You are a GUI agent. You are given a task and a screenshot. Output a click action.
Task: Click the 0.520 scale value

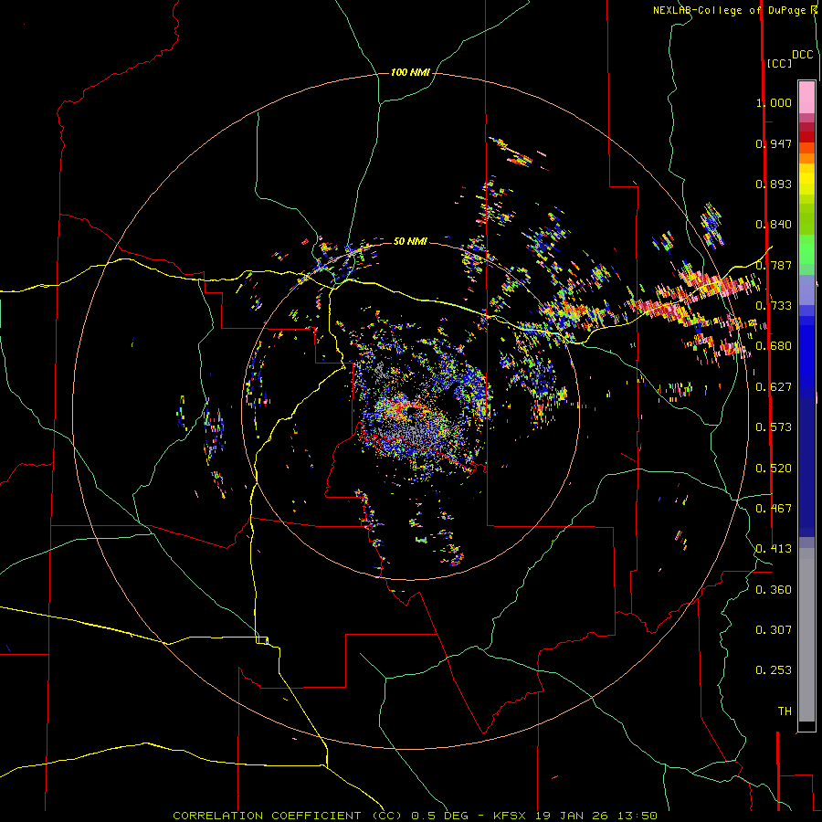[774, 469]
